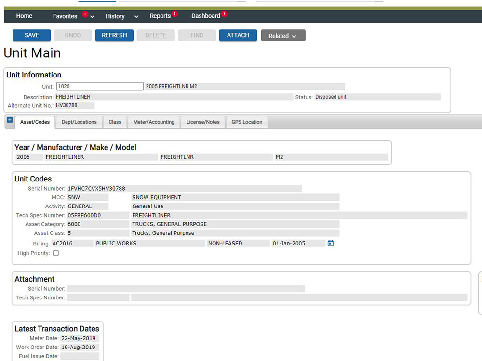The image size is (482, 361).
Task: Click the Attachment Serial Number field
Action: tap(186, 289)
